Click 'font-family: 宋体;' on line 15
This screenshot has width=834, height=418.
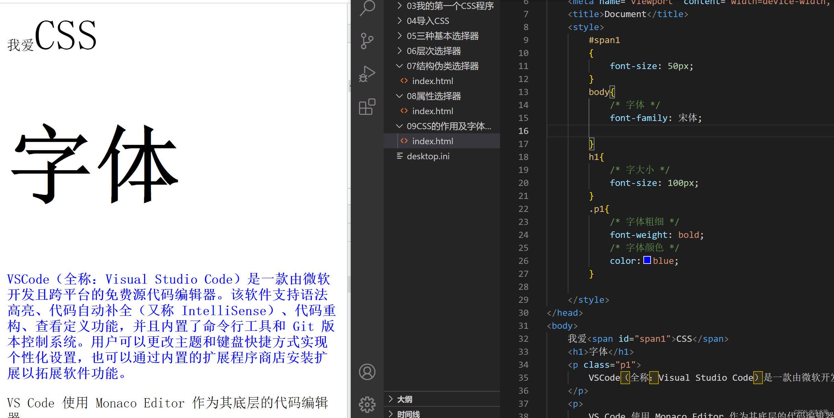(x=656, y=118)
